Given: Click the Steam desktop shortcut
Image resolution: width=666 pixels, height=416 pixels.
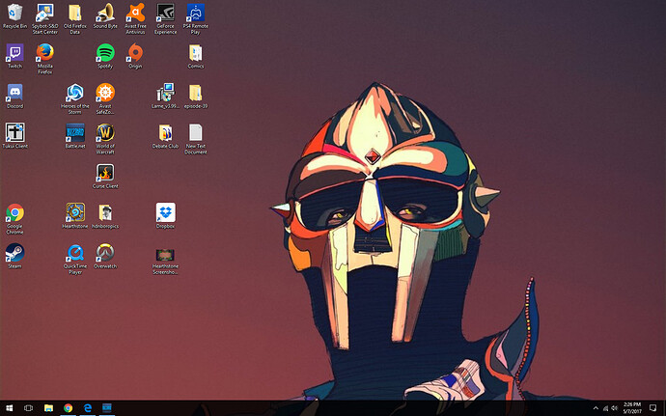Looking at the screenshot, I should coord(14,253).
